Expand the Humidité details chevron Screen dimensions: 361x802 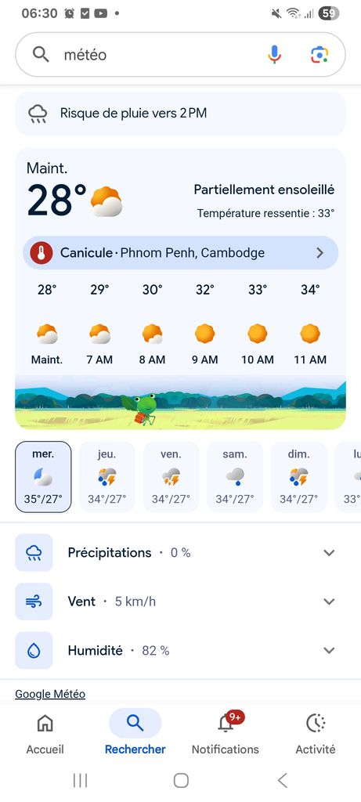click(330, 651)
